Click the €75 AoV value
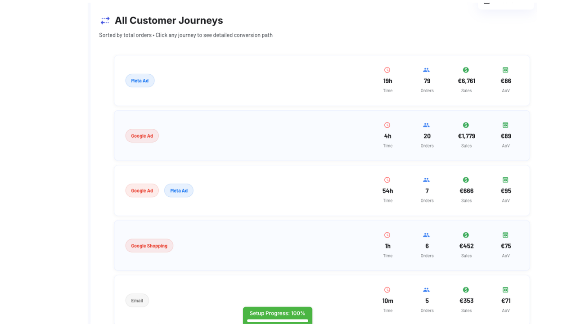 coord(506,246)
